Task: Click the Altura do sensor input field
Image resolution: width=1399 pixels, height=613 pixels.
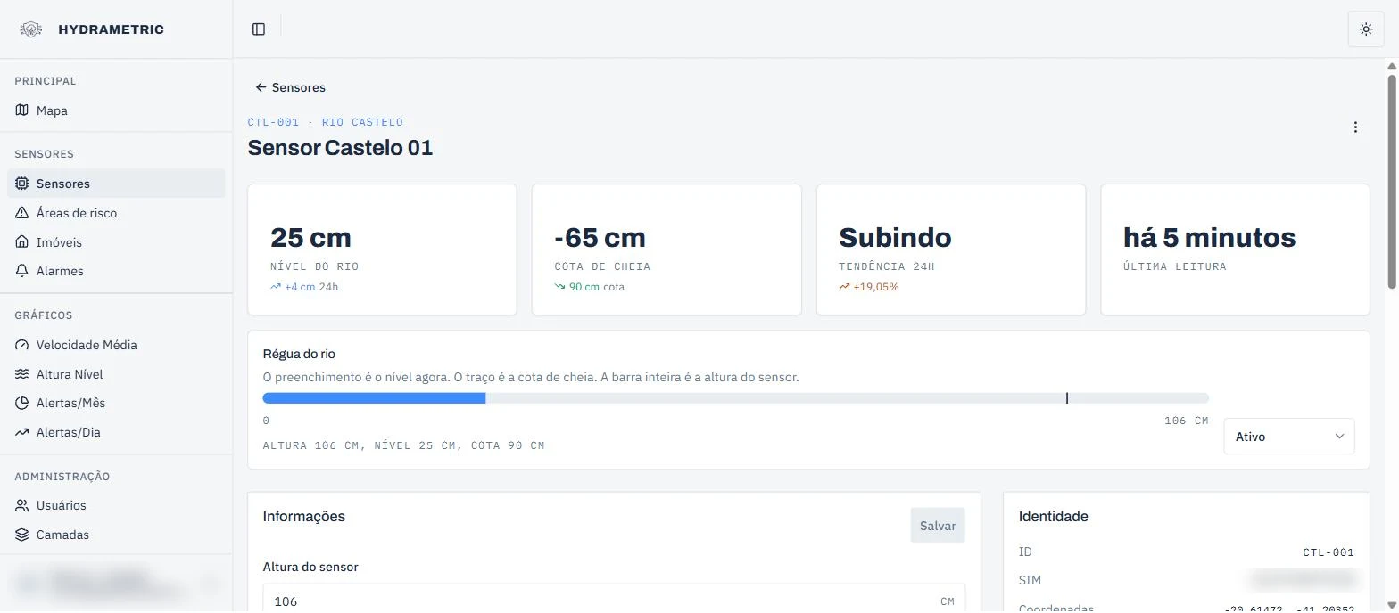Action: (x=614, y=601)
